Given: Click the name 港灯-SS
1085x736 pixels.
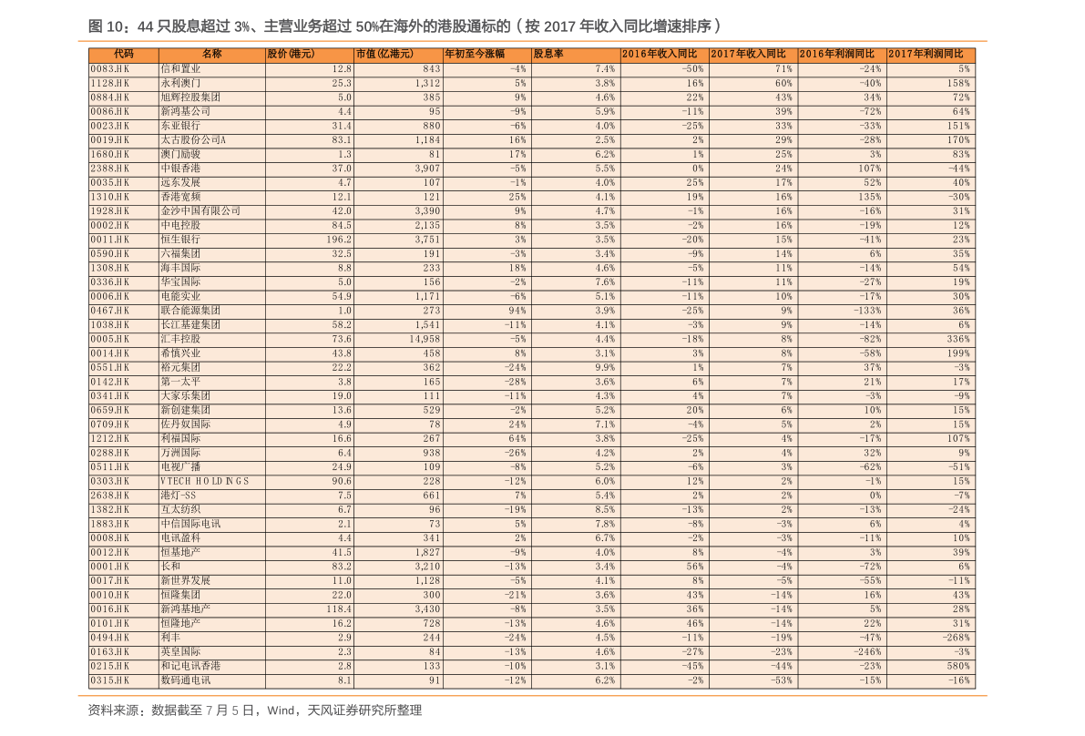Looking at the screenshot, I should 179,496.
